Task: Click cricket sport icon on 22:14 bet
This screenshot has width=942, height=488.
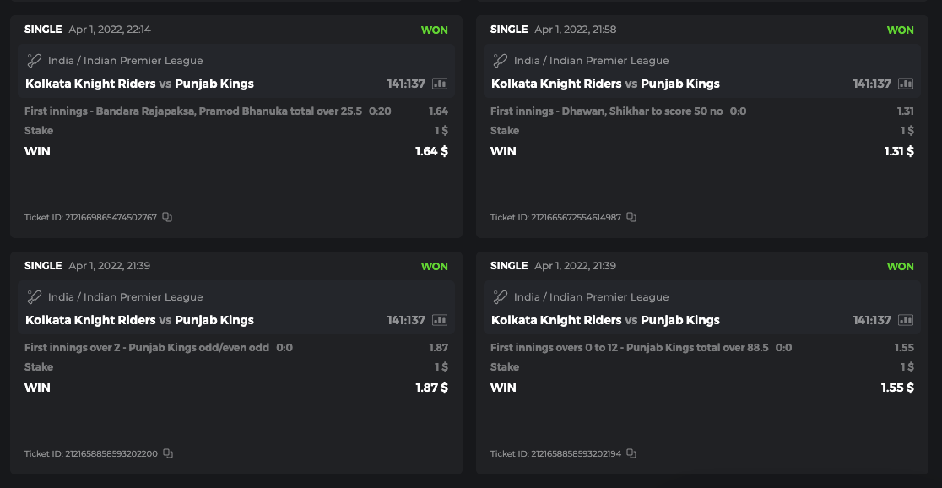Action: pyautogui.click(x=34, y=61)
